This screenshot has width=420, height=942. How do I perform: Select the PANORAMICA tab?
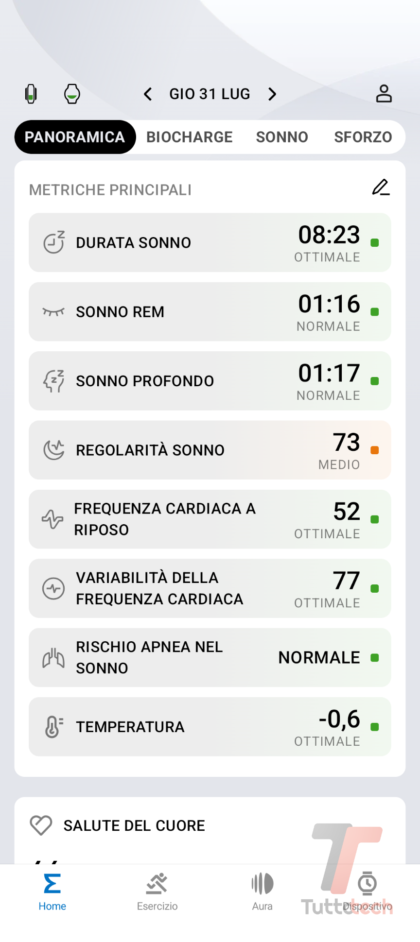(75, 137)
